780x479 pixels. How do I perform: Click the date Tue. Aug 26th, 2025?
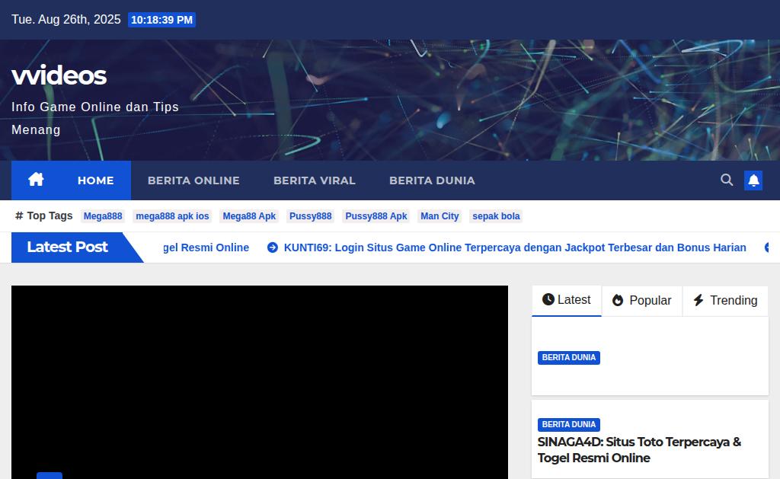click(x=66, y=19)
